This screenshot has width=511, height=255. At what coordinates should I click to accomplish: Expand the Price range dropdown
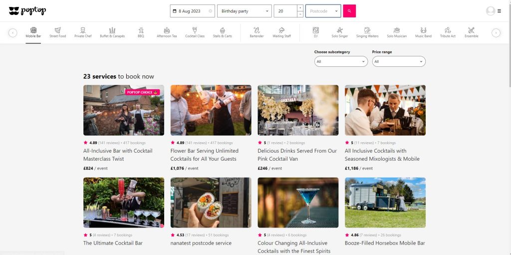[399, 61]
